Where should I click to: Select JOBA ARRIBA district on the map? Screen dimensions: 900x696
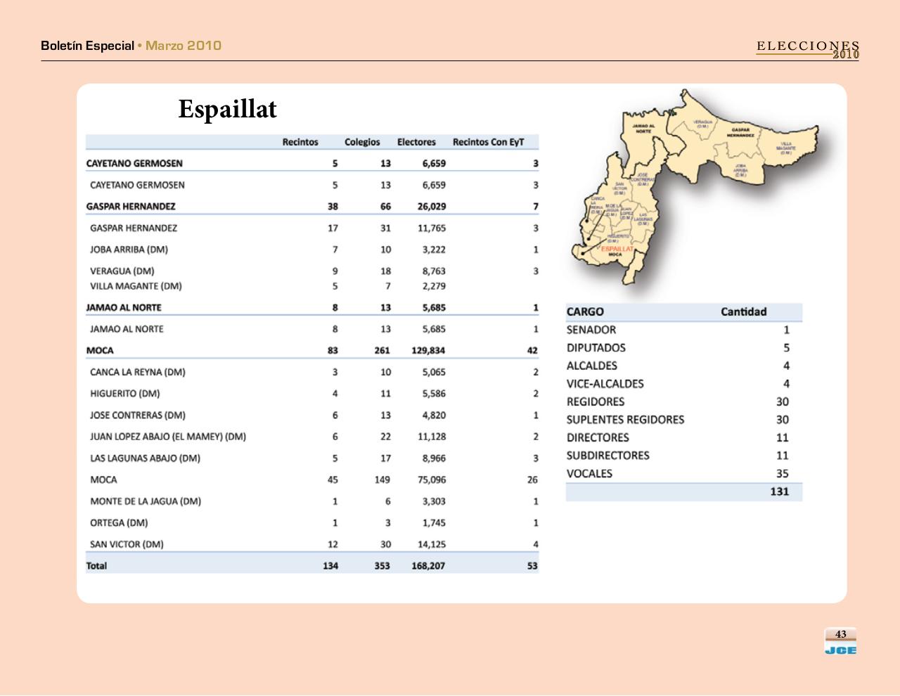click(740, 171)
